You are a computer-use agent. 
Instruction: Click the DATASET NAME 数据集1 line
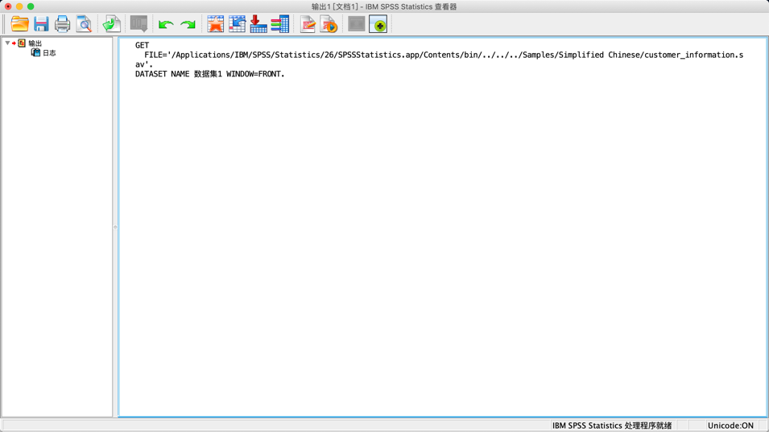coord(210,74)
